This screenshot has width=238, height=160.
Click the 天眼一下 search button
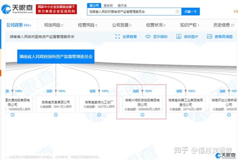(x=190, y=12)
